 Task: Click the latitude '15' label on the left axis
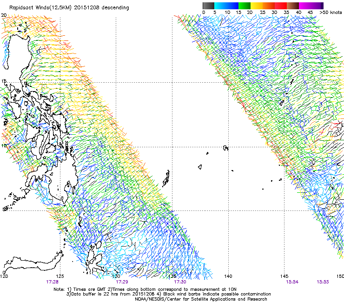[4, 81]
